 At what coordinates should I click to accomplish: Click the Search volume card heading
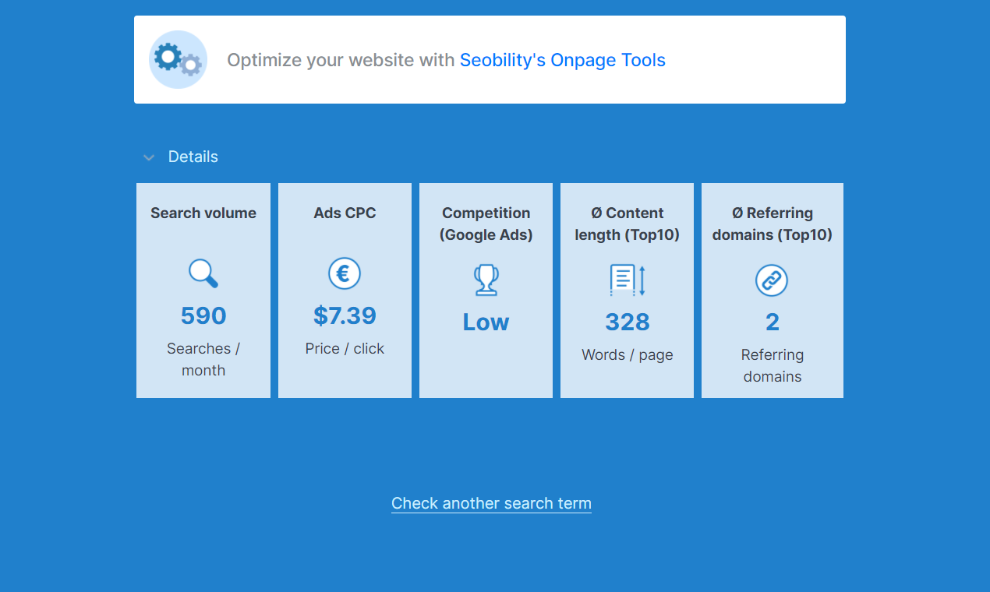[203, 213]
